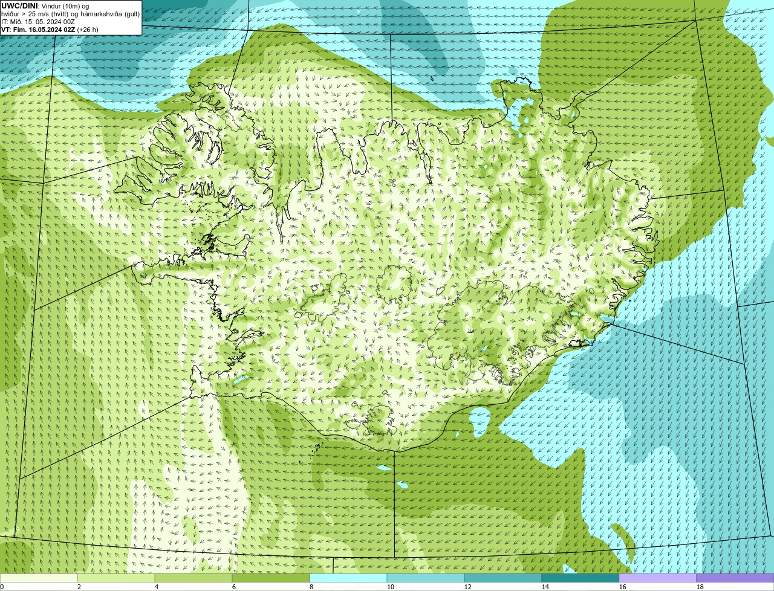Click the pale yellow 0–2 m/s legend swatch
The width and height of the screenshot is (774, 591).
pos(39,578)
